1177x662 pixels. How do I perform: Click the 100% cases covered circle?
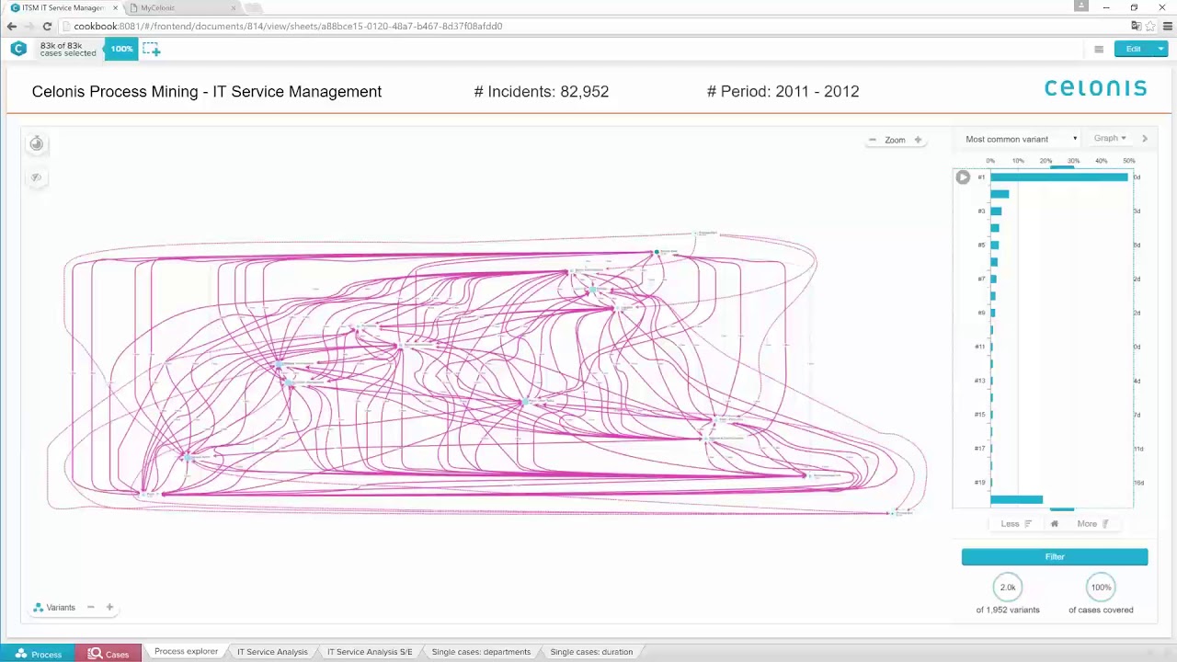tap(1101, 587)
